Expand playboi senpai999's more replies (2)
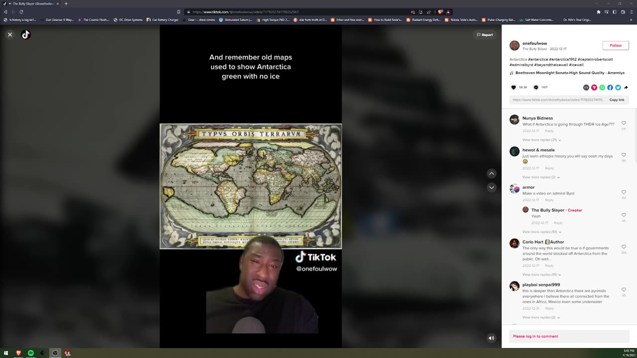637x358 pixels. click(541, 317)
